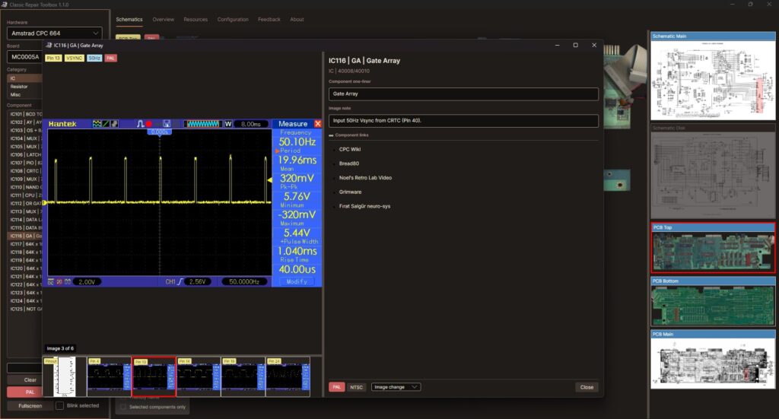This screenshot has height=419, width=779.
Task: Open the About tab
Action: point(297,19)
